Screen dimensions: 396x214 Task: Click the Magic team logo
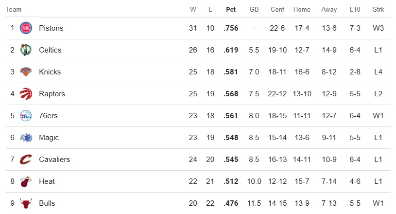[26, 138]
